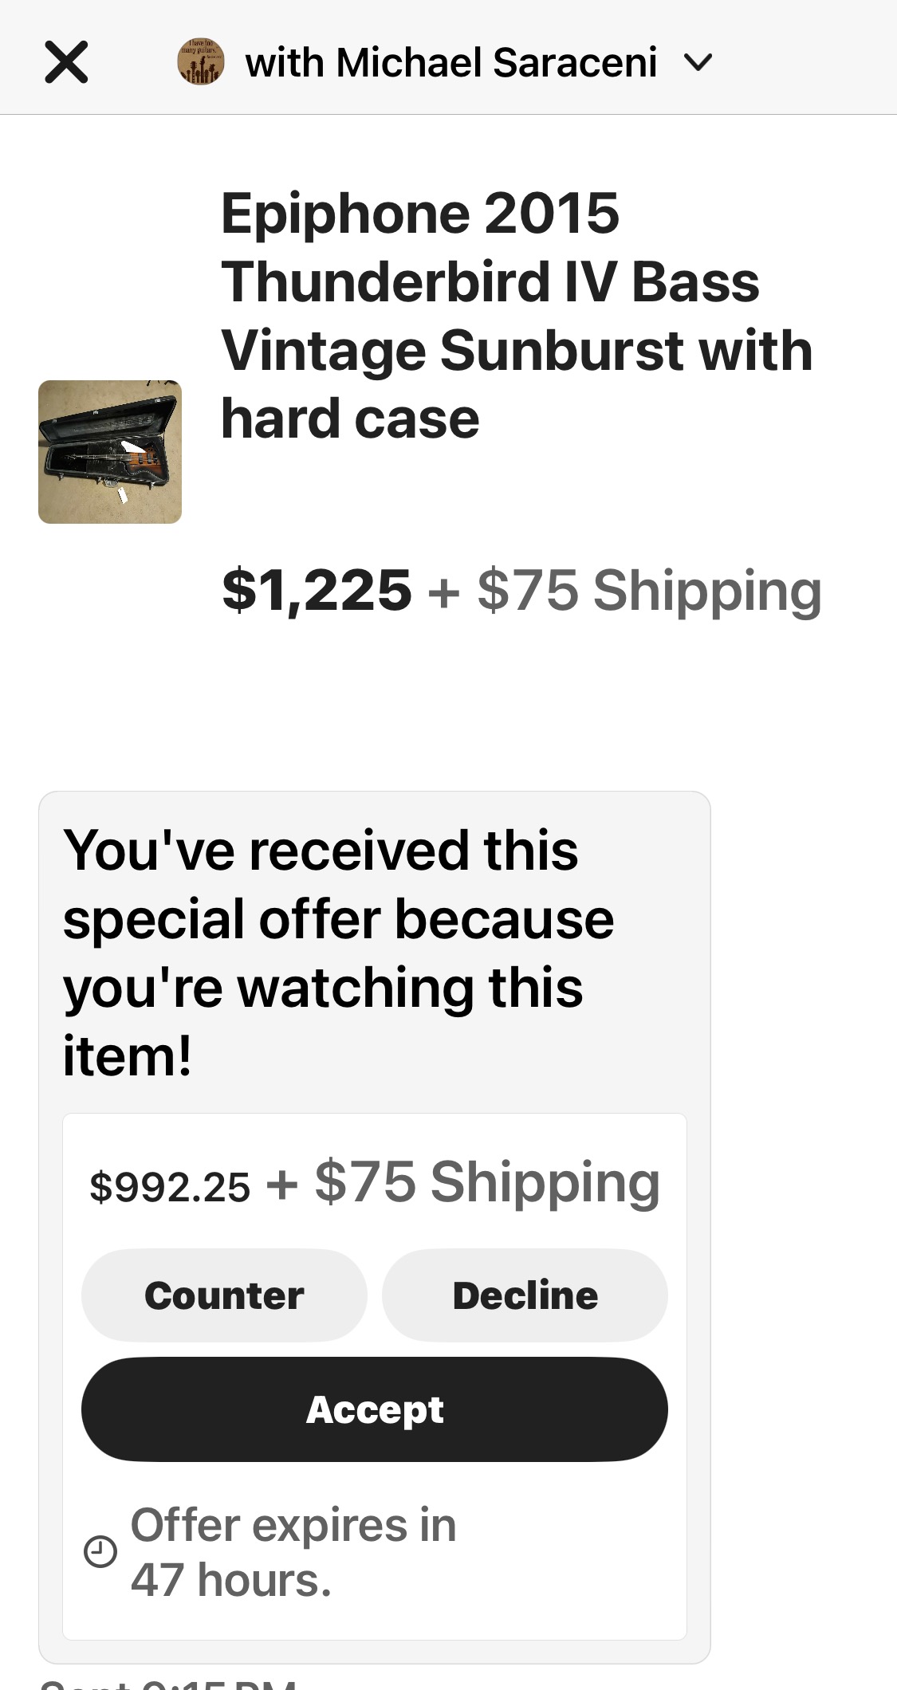Open the Thunderbird bass listing thumbnail
897x1690 pixels.
pos(110,452)
